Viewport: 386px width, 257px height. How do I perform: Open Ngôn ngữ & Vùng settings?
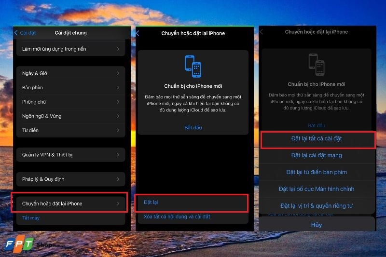70,116
